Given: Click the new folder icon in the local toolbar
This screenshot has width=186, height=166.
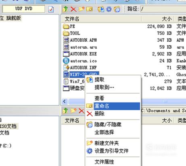Looking at the screenshot, I should [x=73, y=111].
